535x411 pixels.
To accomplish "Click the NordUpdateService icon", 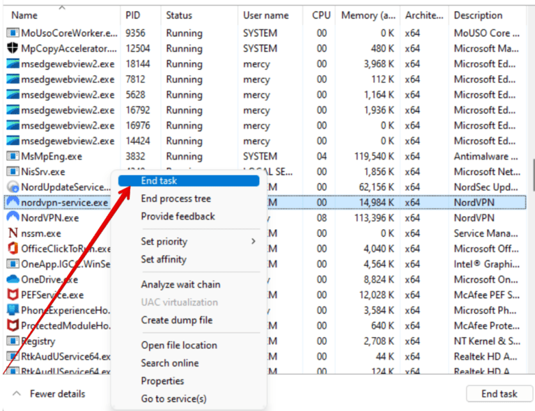I will 13,187.
